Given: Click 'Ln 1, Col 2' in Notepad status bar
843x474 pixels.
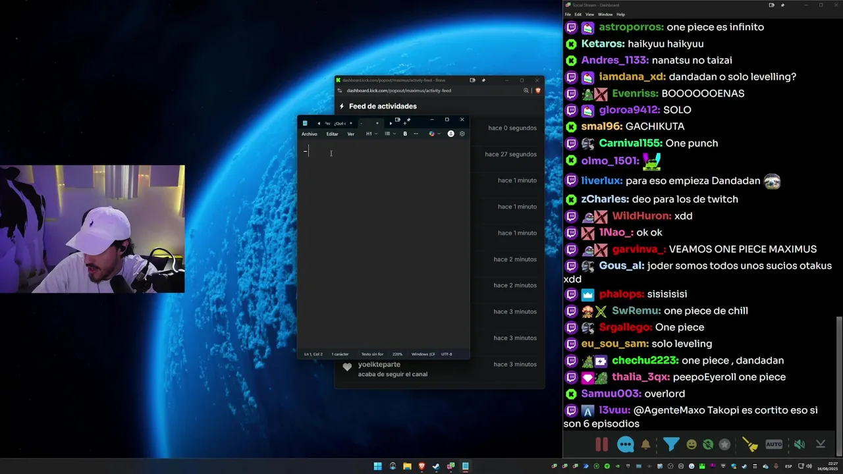Looking at the screenshot, I should [313, 354].
